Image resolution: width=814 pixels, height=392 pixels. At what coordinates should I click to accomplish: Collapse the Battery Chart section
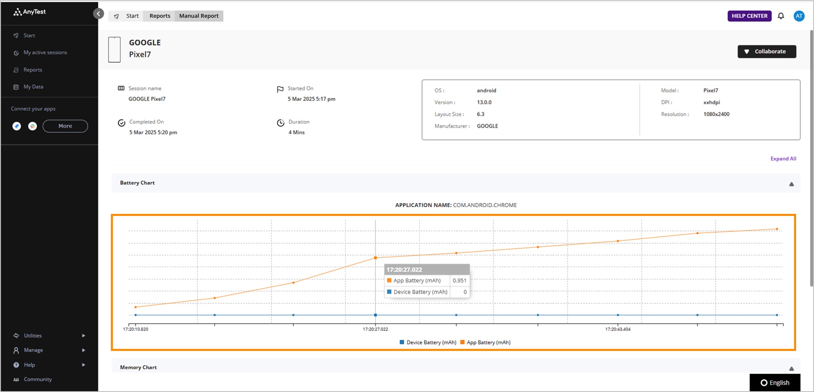[x=791, y=184]
